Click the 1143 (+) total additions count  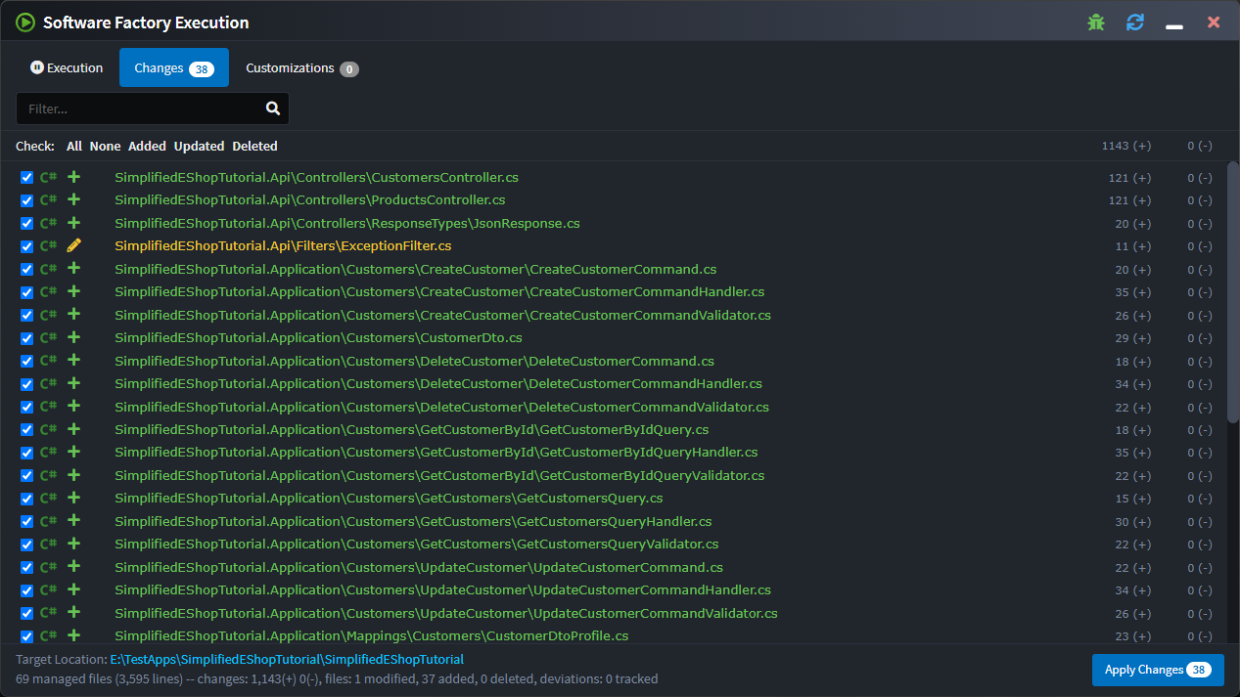click(1125, 146)
